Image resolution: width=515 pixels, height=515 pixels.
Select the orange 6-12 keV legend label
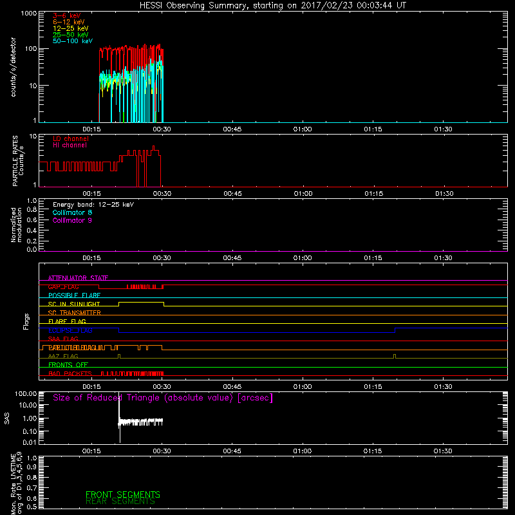click(69, 22)
